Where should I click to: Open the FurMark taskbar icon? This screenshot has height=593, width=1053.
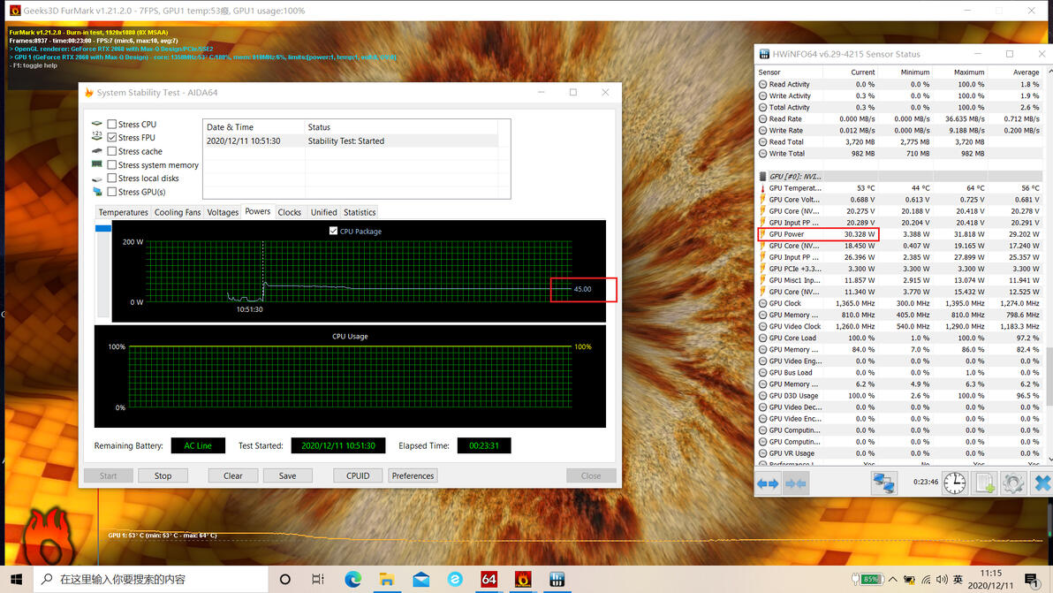[522, 579]
